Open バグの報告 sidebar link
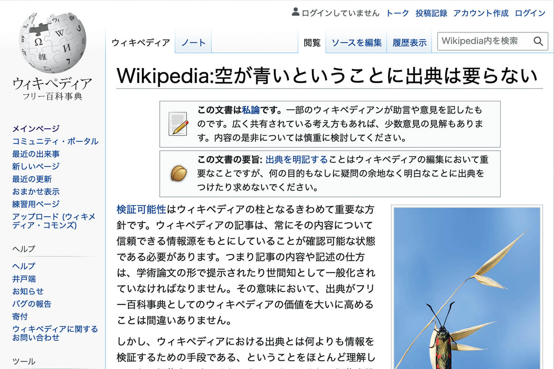The height and width of the screenshot is (369, 554). click(x=32, y=304)
